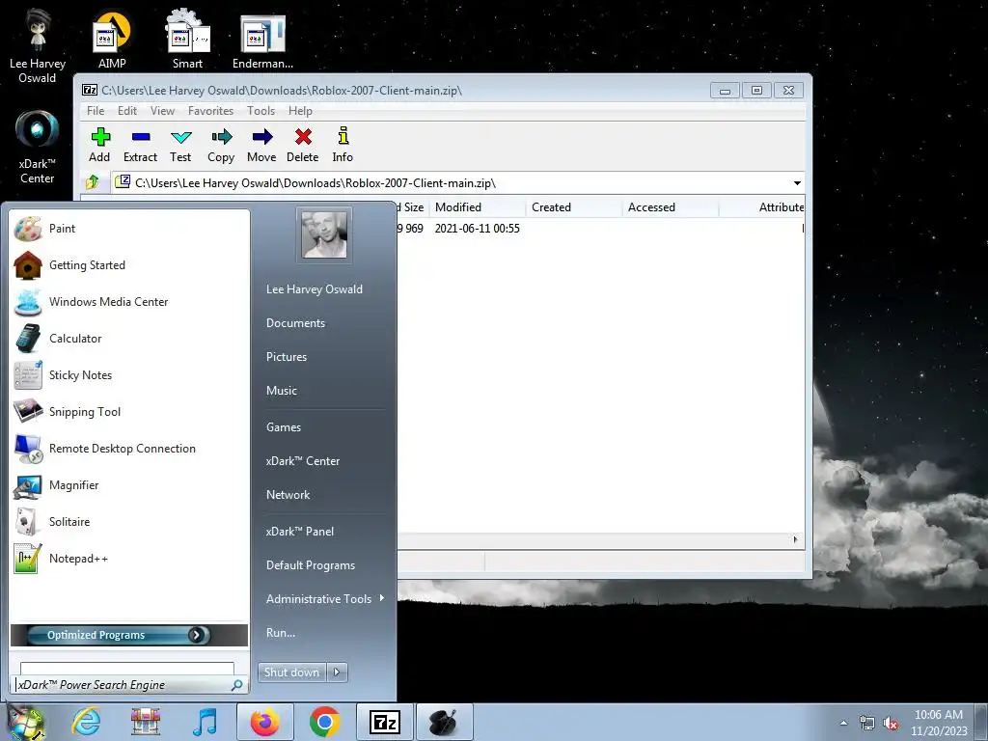Expand the 7-Zip address path dropdown

[x=797, y=183]
